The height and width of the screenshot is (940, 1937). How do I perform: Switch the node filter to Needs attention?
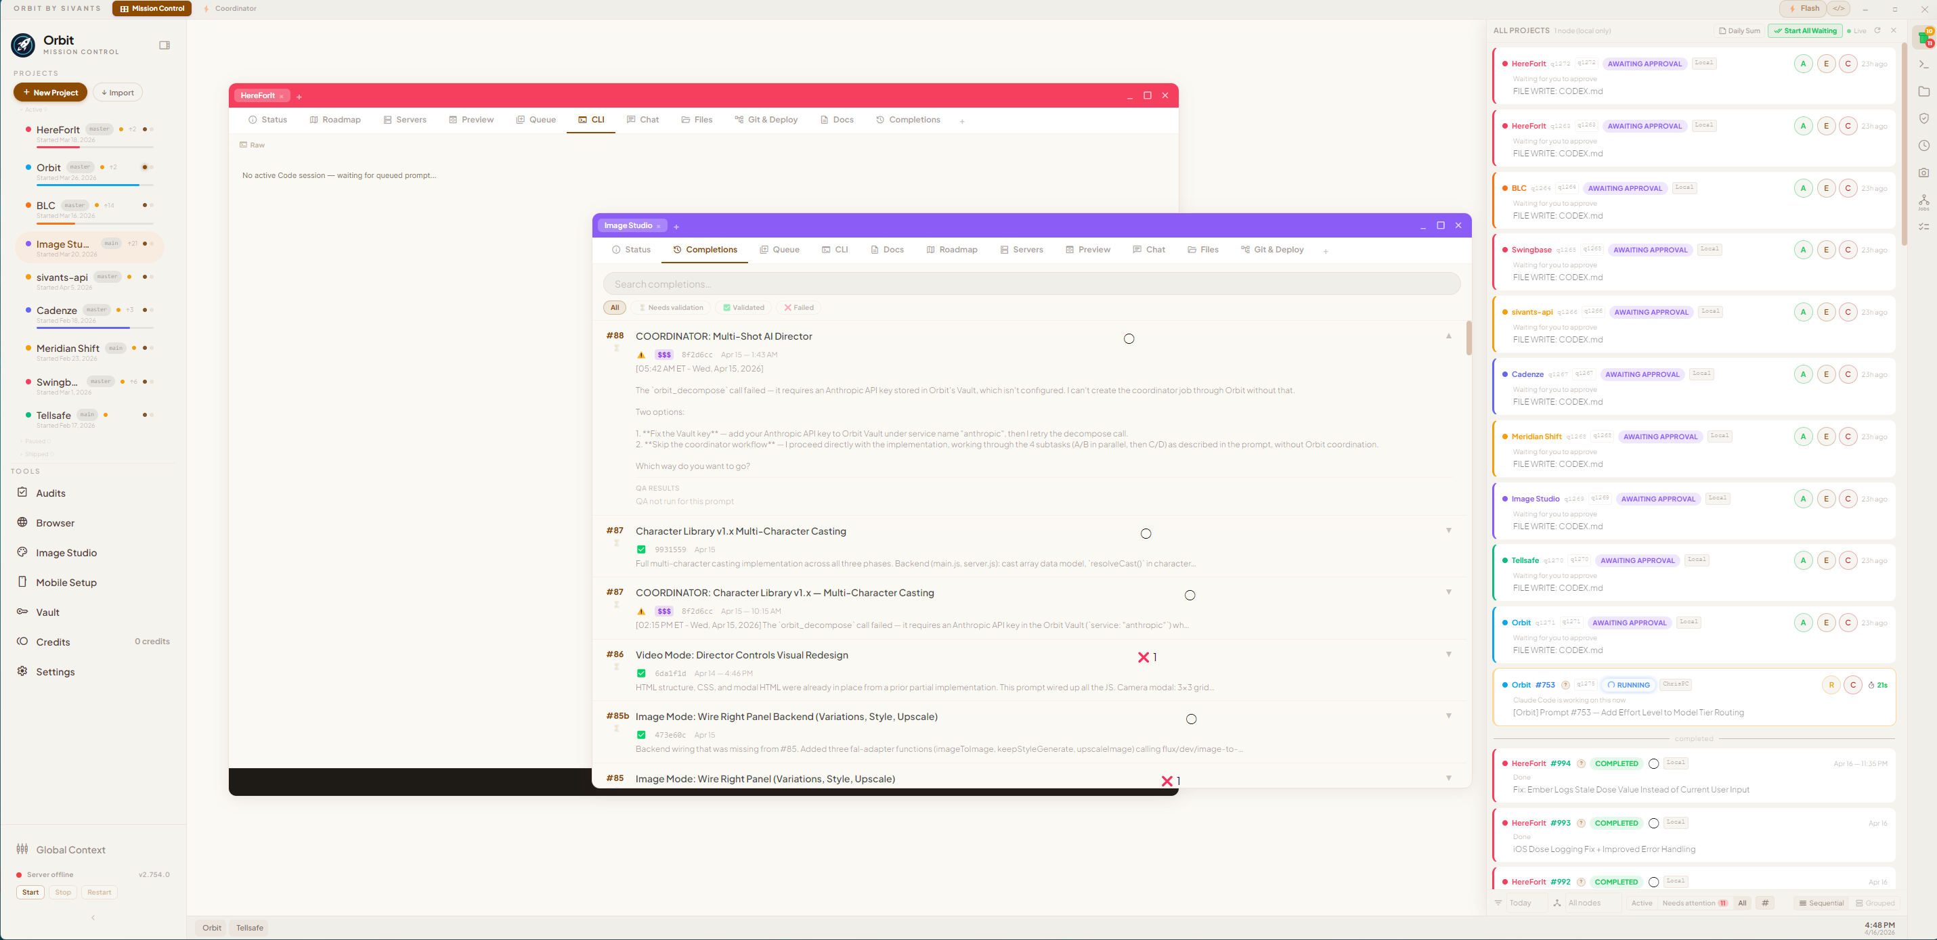[x=1690, y=903]
